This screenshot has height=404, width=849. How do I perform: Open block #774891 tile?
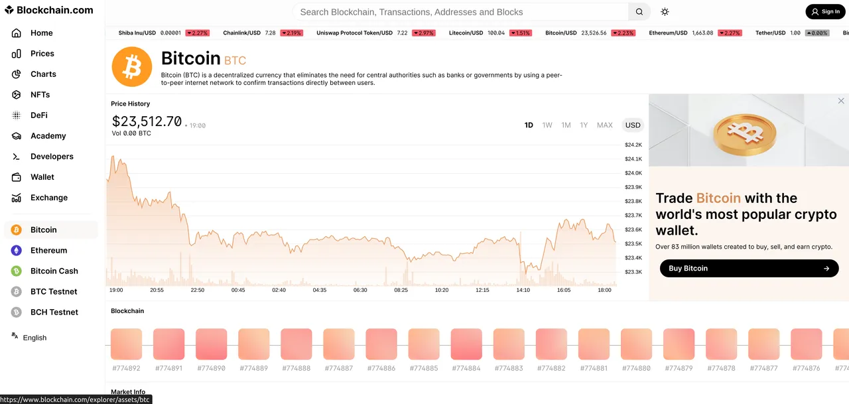point(168,344)
